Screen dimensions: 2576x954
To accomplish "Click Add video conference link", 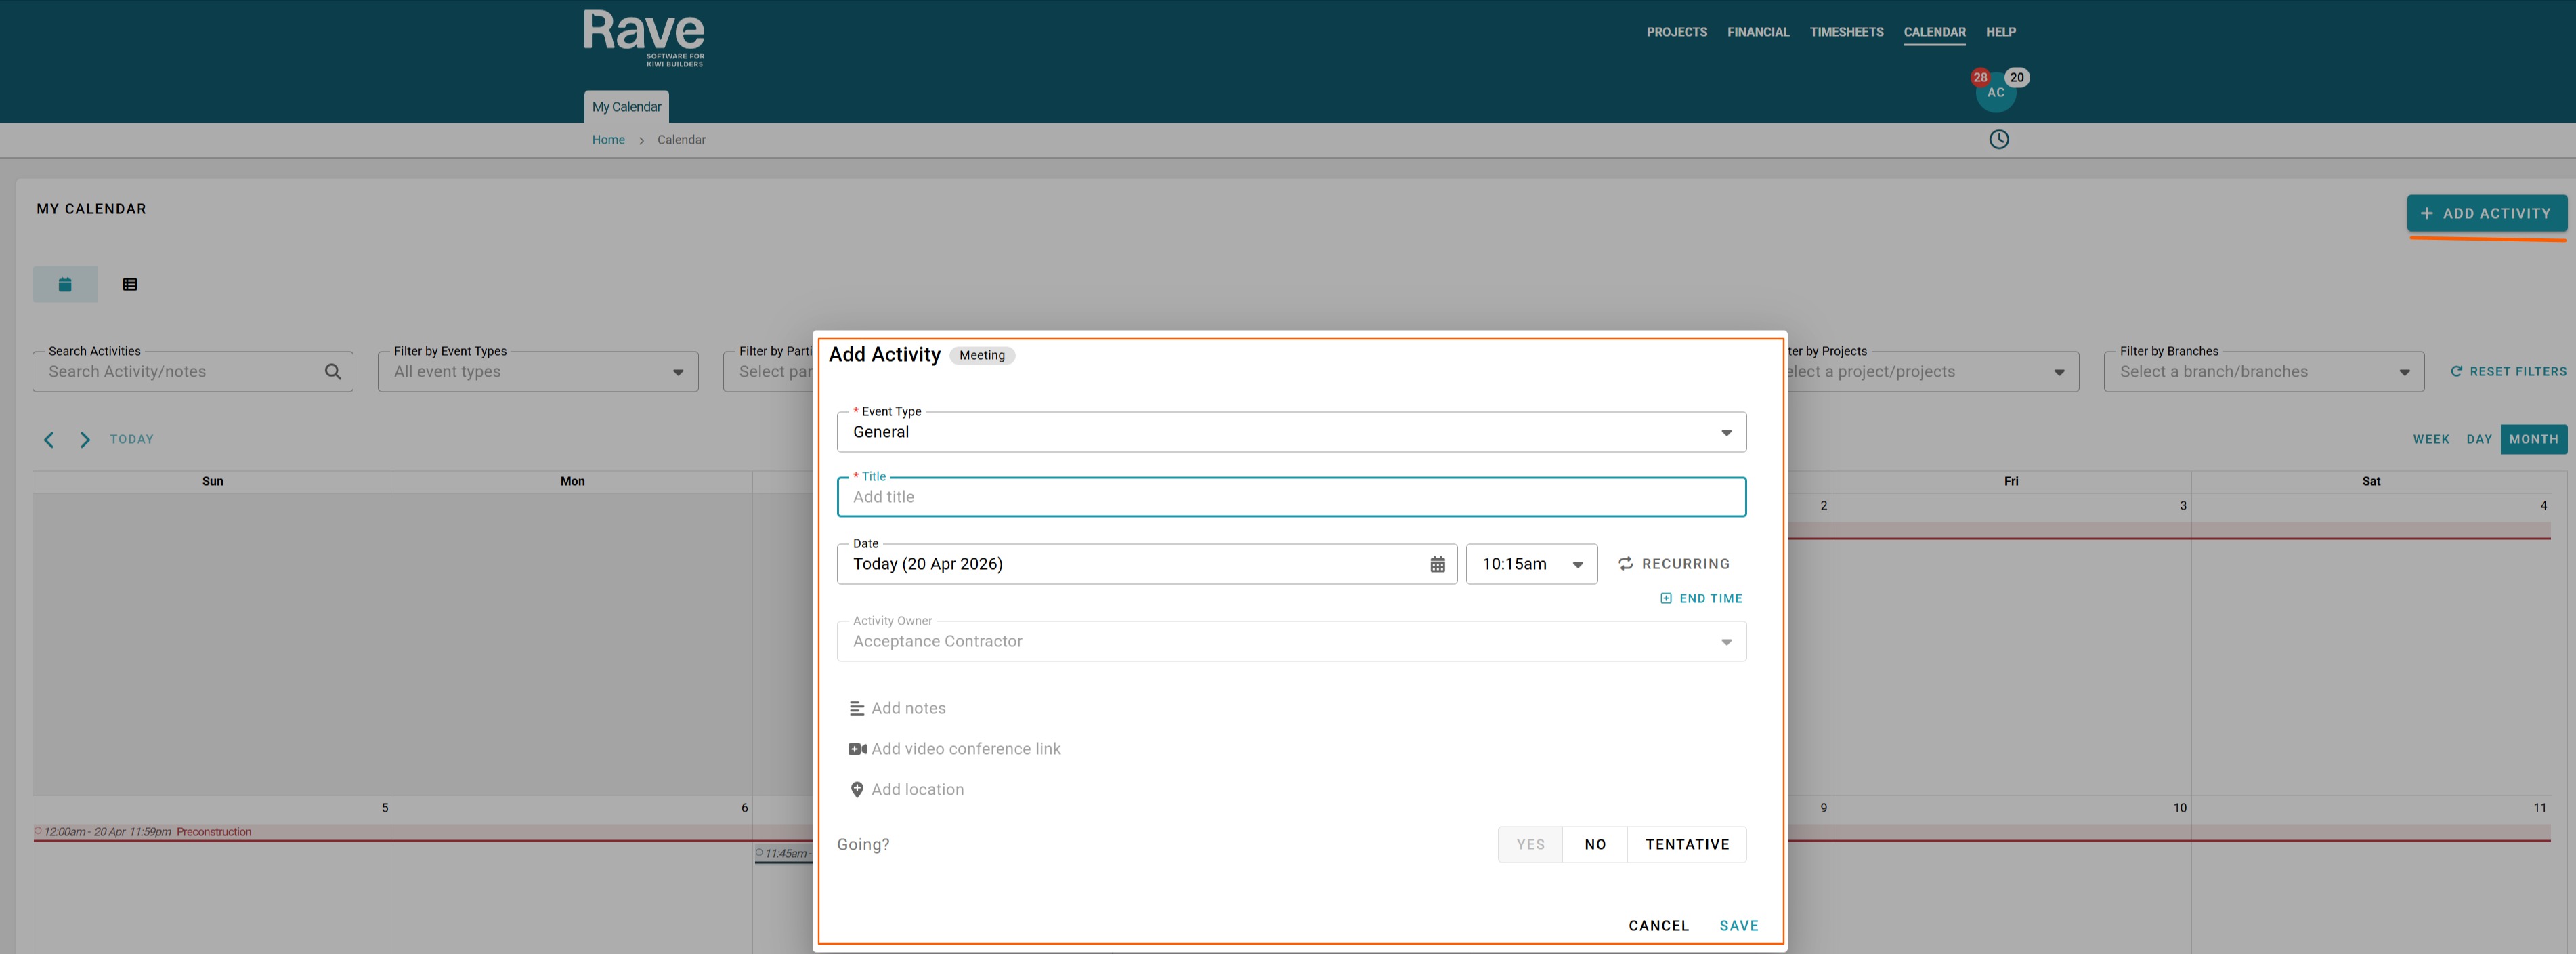I will [x=965, y=749].
